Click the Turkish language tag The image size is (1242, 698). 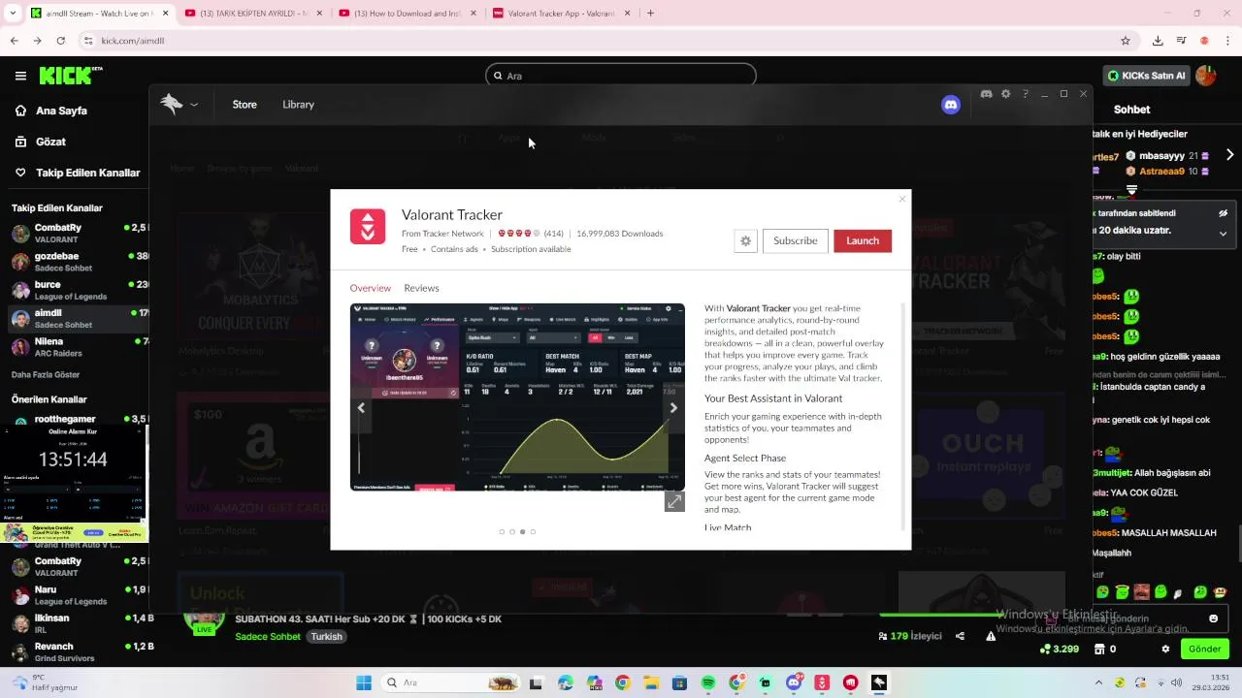(326, 637)
